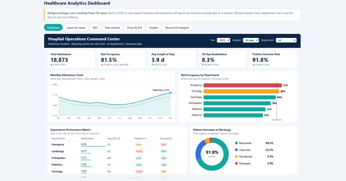Screen dimensions: 346x181
Task: Select the Positive Outcome Rate card
Action: point(273,59)
